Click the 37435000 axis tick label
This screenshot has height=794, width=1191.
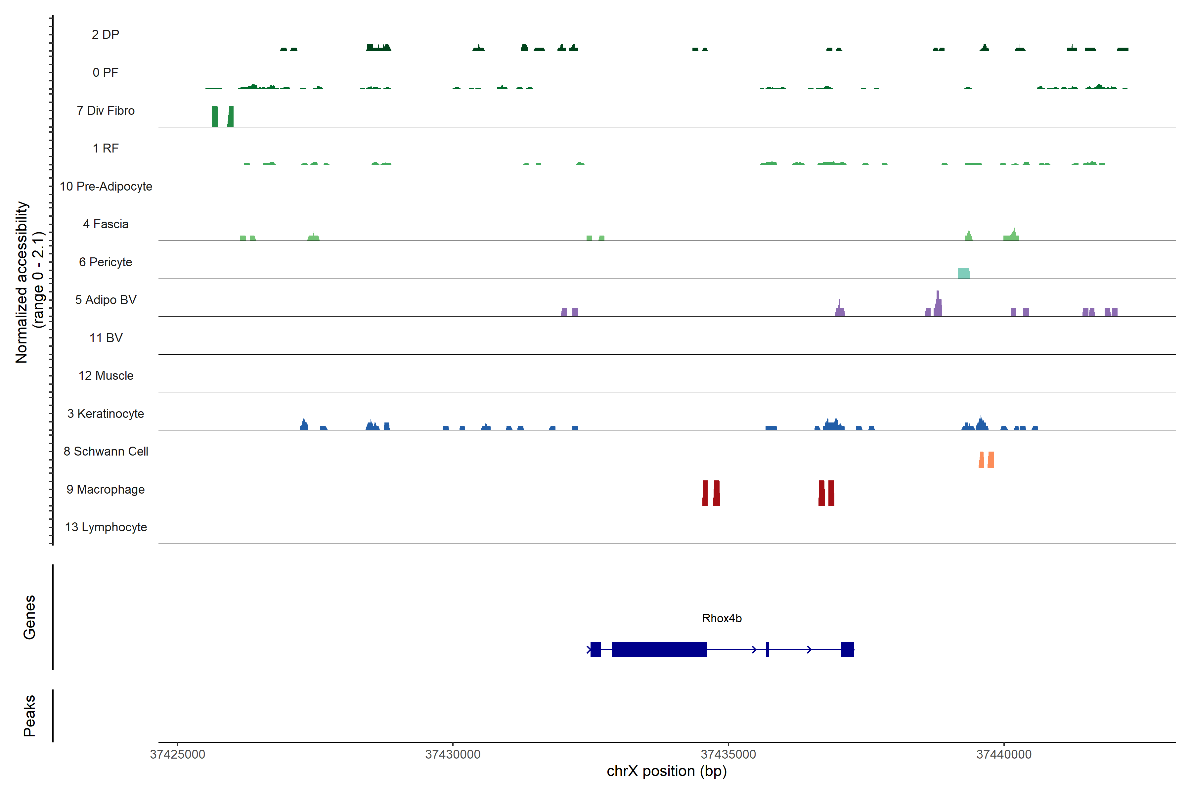point(728,755)
